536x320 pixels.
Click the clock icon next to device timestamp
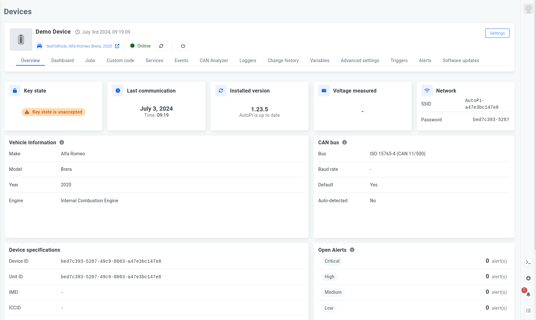tap(78, 32)
